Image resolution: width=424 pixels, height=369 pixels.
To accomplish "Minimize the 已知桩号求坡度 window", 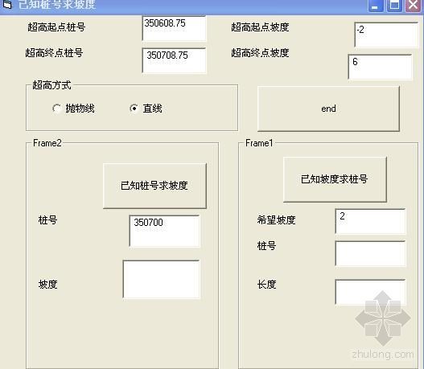I will tap(376, 5).
